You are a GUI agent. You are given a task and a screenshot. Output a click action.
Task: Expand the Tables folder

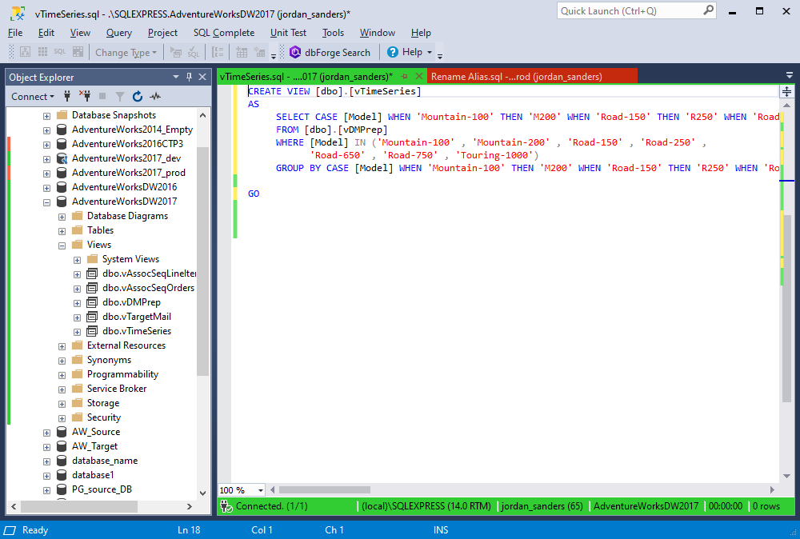point(62,231)
